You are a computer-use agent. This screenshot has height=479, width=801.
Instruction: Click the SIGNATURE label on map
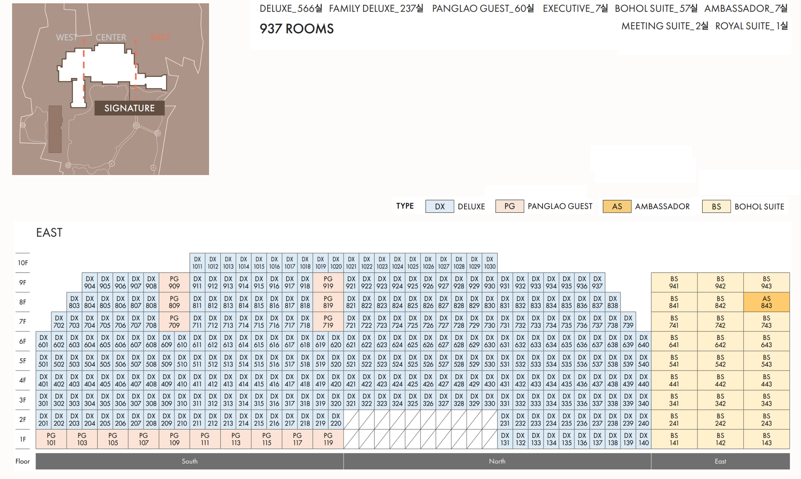[129, 108]
